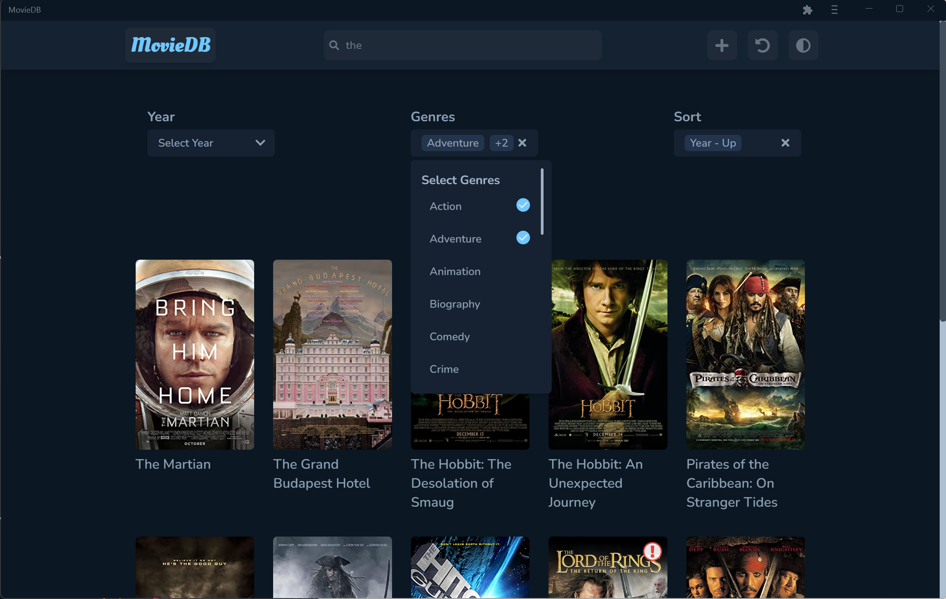This screenshot has height=599, width=946.
Task: Clear the Year - Up sort selection
Action: coord(785,143)
